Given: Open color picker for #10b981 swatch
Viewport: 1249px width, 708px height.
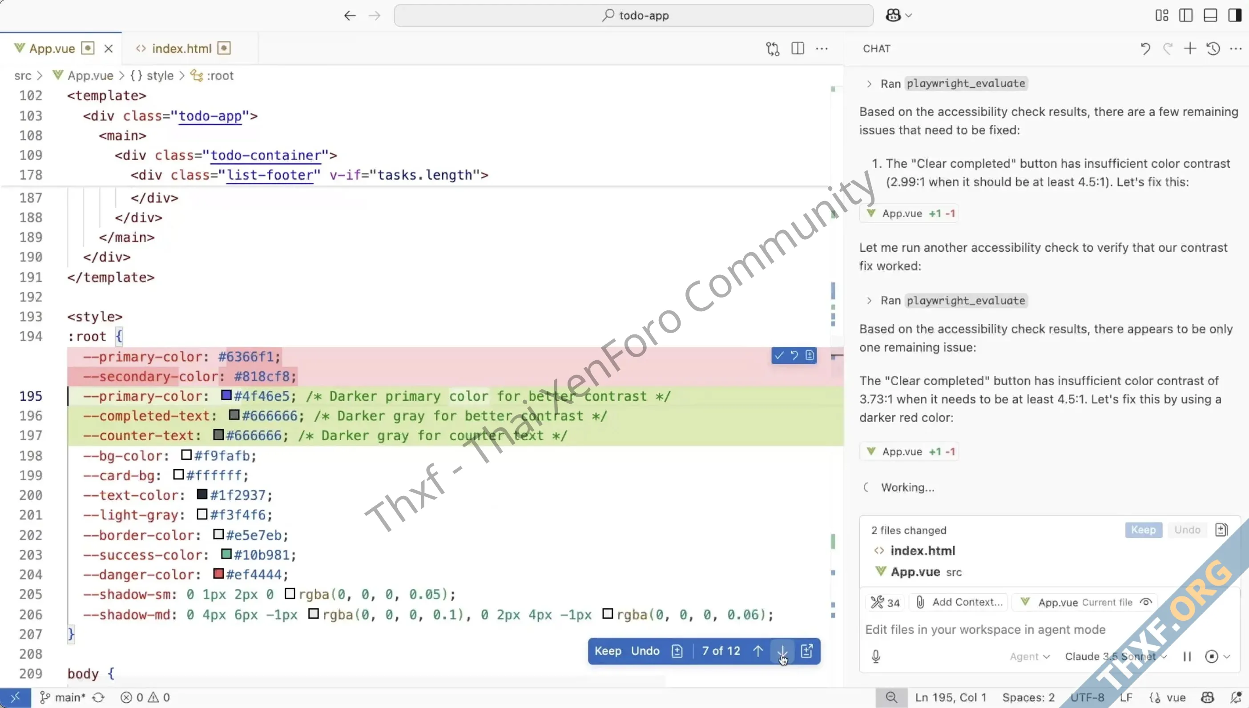Looking at the screenshot, I should coord(226,553).
